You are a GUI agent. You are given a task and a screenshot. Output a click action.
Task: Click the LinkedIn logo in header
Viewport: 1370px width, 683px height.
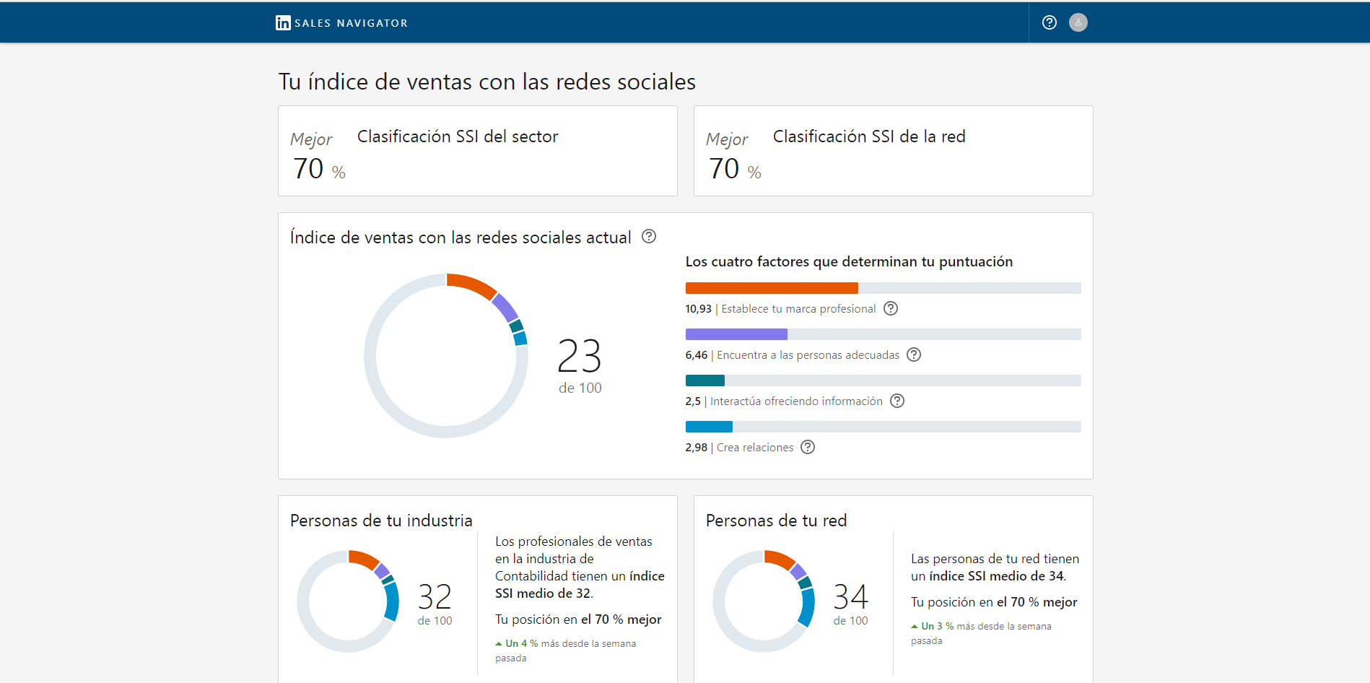pyautogui.click(x=283, y=23)
